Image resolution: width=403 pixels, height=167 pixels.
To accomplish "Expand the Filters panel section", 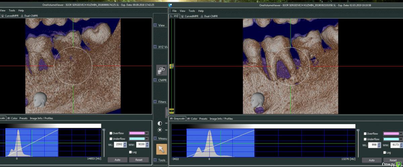I will (155, 102).
